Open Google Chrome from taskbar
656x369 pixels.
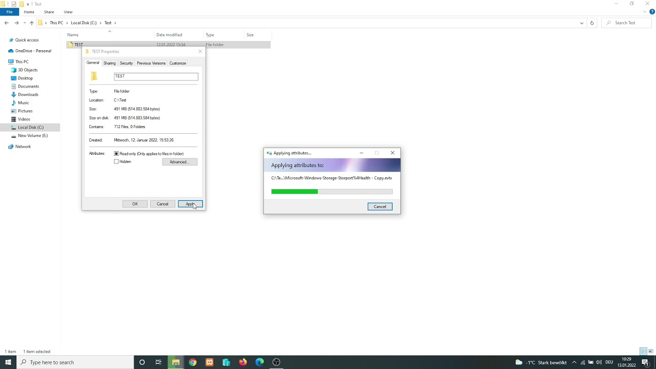[x=192, y=362]
